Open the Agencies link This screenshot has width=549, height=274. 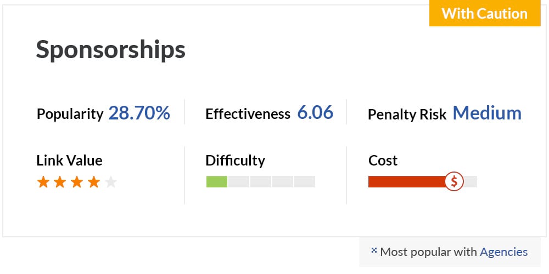tap(503, 252)
